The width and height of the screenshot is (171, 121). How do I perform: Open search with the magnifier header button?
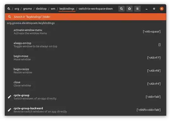[x=121, y=9]
